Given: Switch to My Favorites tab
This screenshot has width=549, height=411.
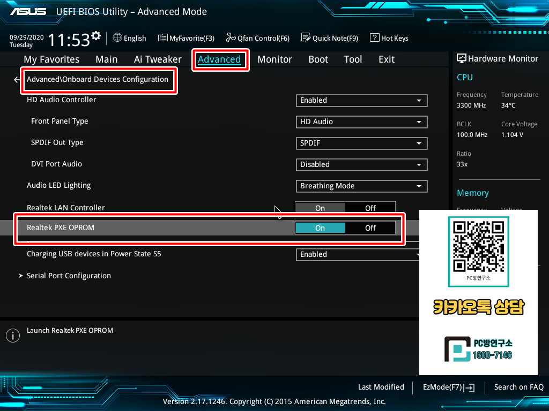Looking at the screenshot, I should tap(51, 59).
